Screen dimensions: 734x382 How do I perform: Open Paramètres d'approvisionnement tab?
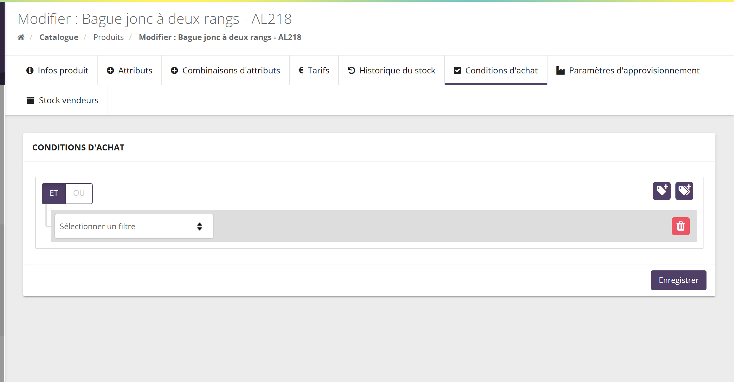628,70
